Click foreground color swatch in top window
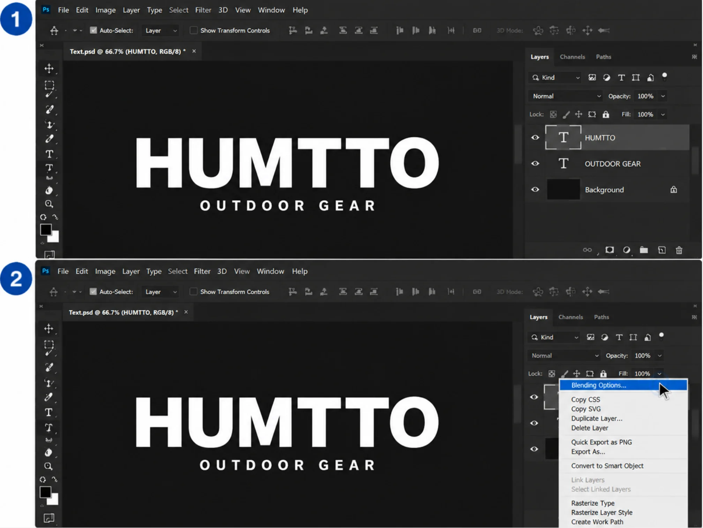Viewport: 703px width, 528px height. 46,229
